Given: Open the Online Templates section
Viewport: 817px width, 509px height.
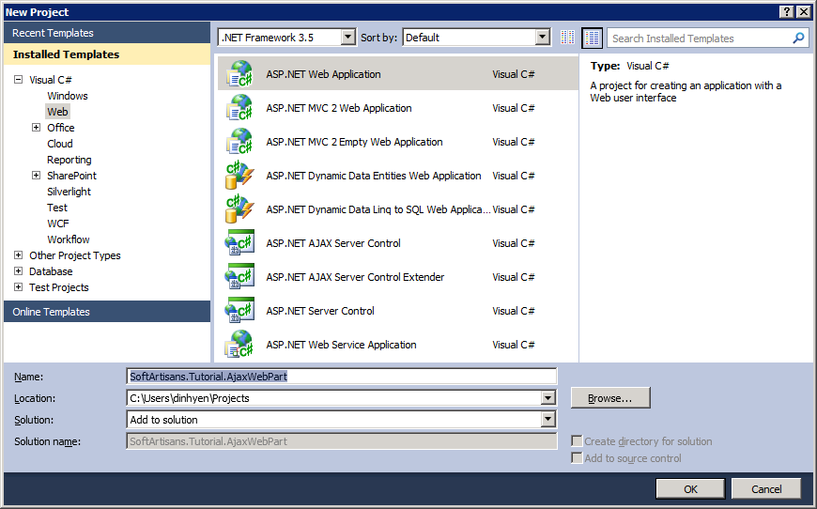Looking at the screenshot, I should tap(107, 312).
